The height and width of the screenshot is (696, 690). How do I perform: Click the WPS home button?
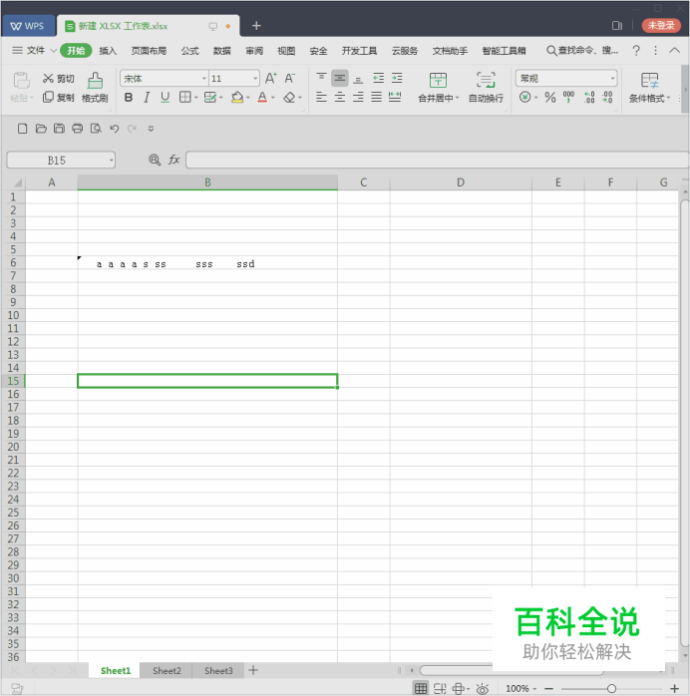pyautogui.click(x=28, y=26)
